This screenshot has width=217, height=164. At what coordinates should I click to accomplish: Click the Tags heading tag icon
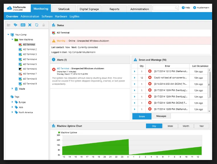tap(12, 97)
